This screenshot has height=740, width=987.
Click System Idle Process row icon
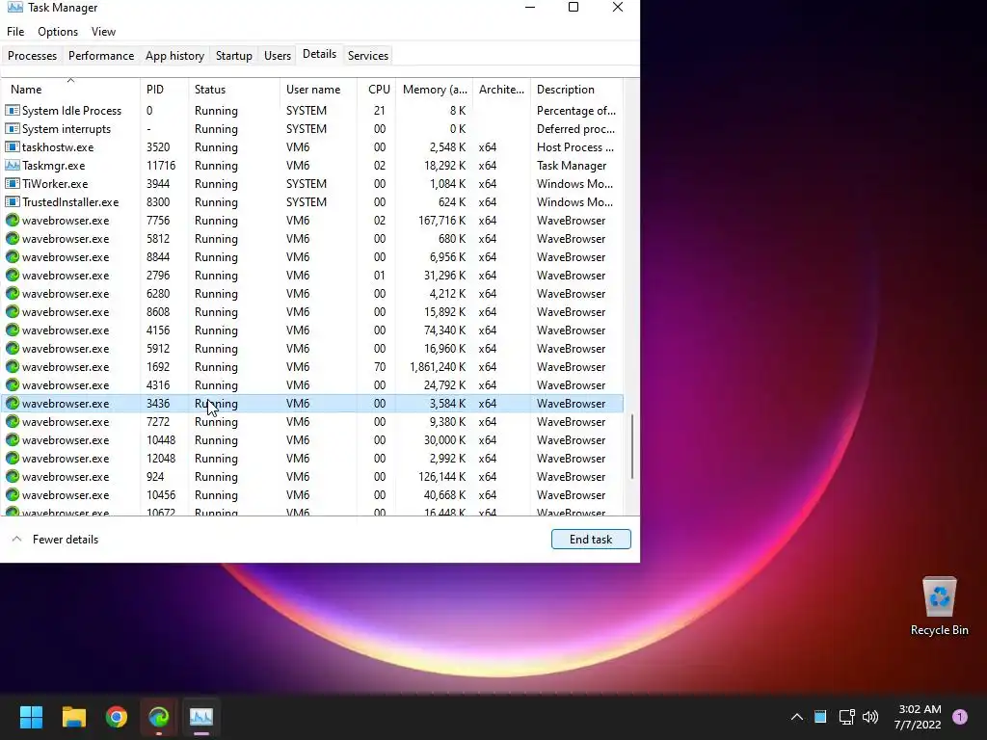pyautogui.click(x=12, y=110)
